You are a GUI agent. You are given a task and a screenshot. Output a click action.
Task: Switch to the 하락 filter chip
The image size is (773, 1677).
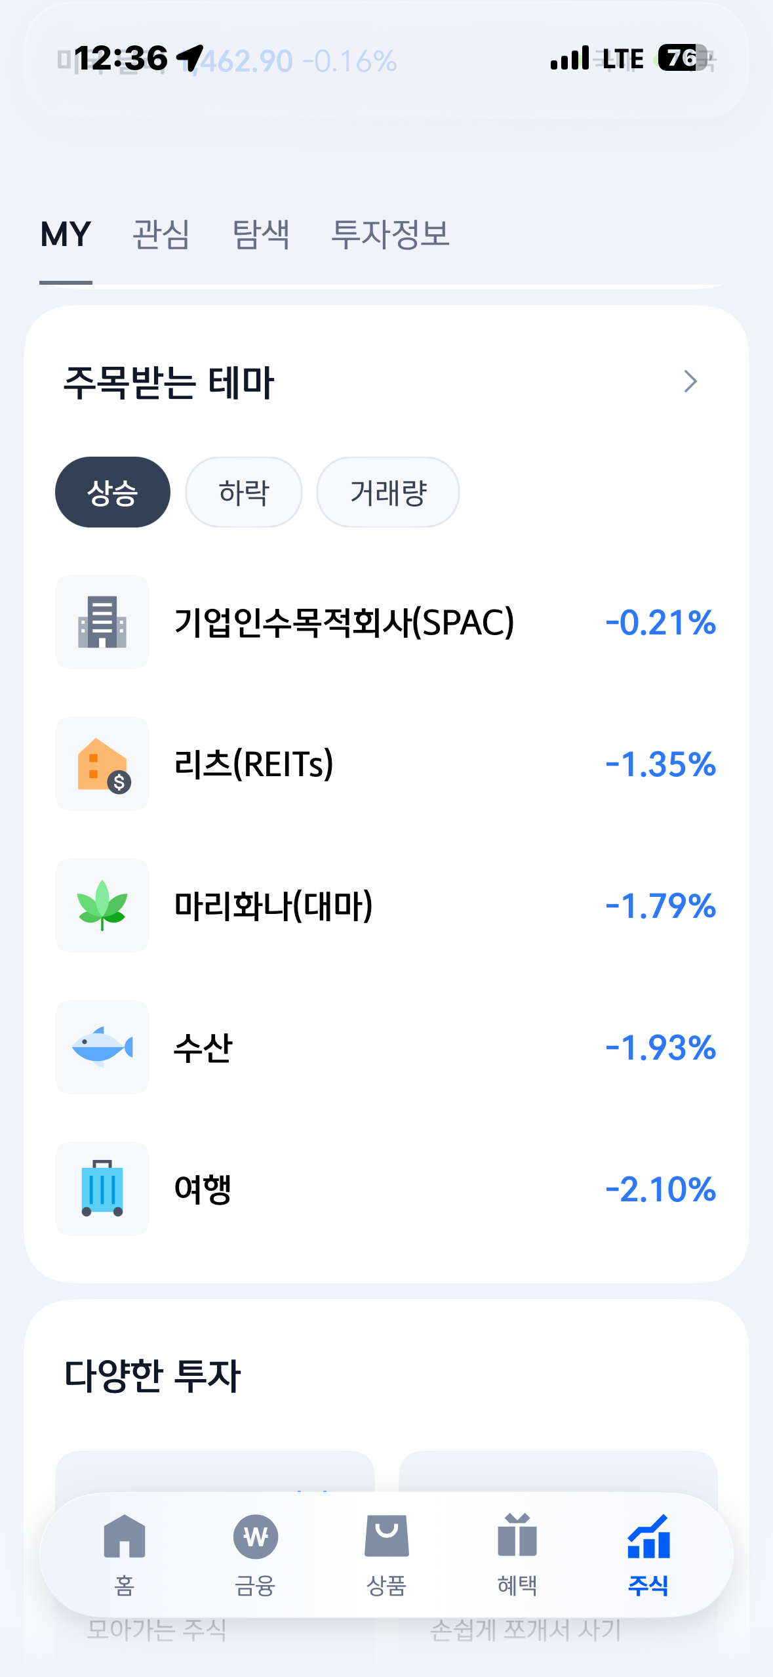click(244, 492)
